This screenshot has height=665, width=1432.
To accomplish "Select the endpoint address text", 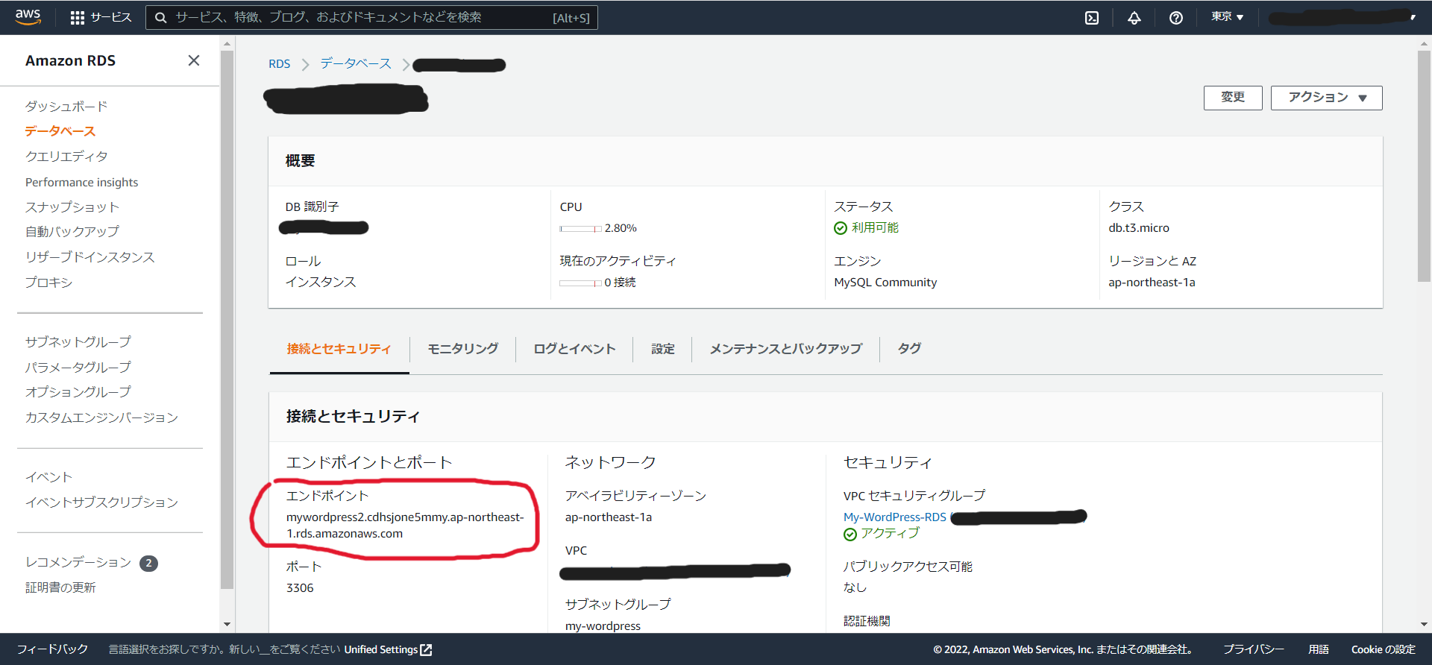I will (405, 526).
